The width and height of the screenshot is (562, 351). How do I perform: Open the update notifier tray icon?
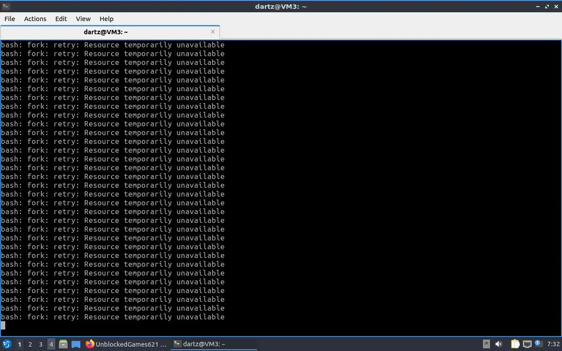(538, 344)
